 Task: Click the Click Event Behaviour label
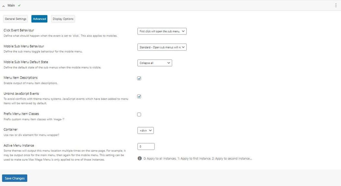[19, 30]
